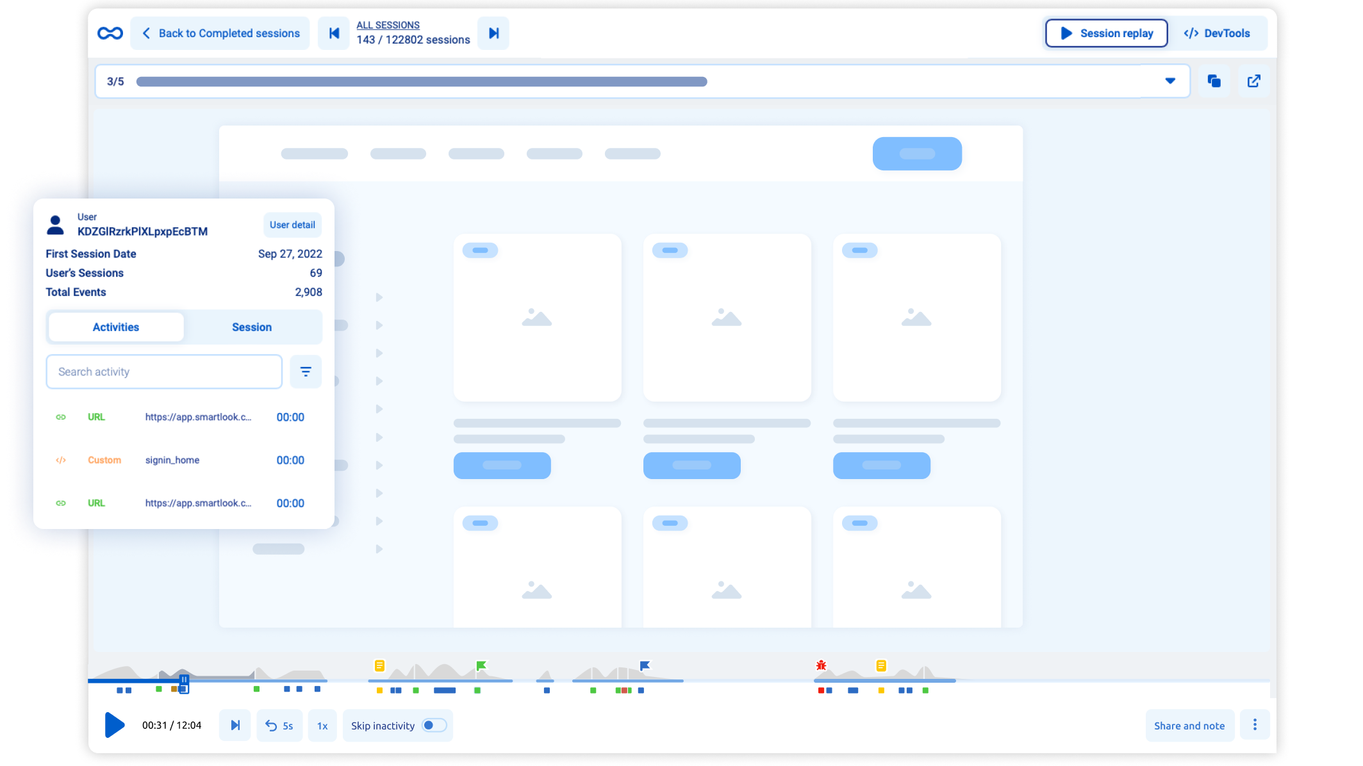The width and height of the screenshot is (1363, 766).
Task: Click the red bug timeline marker
Action: pyautogui.click(x=821, y=665)
